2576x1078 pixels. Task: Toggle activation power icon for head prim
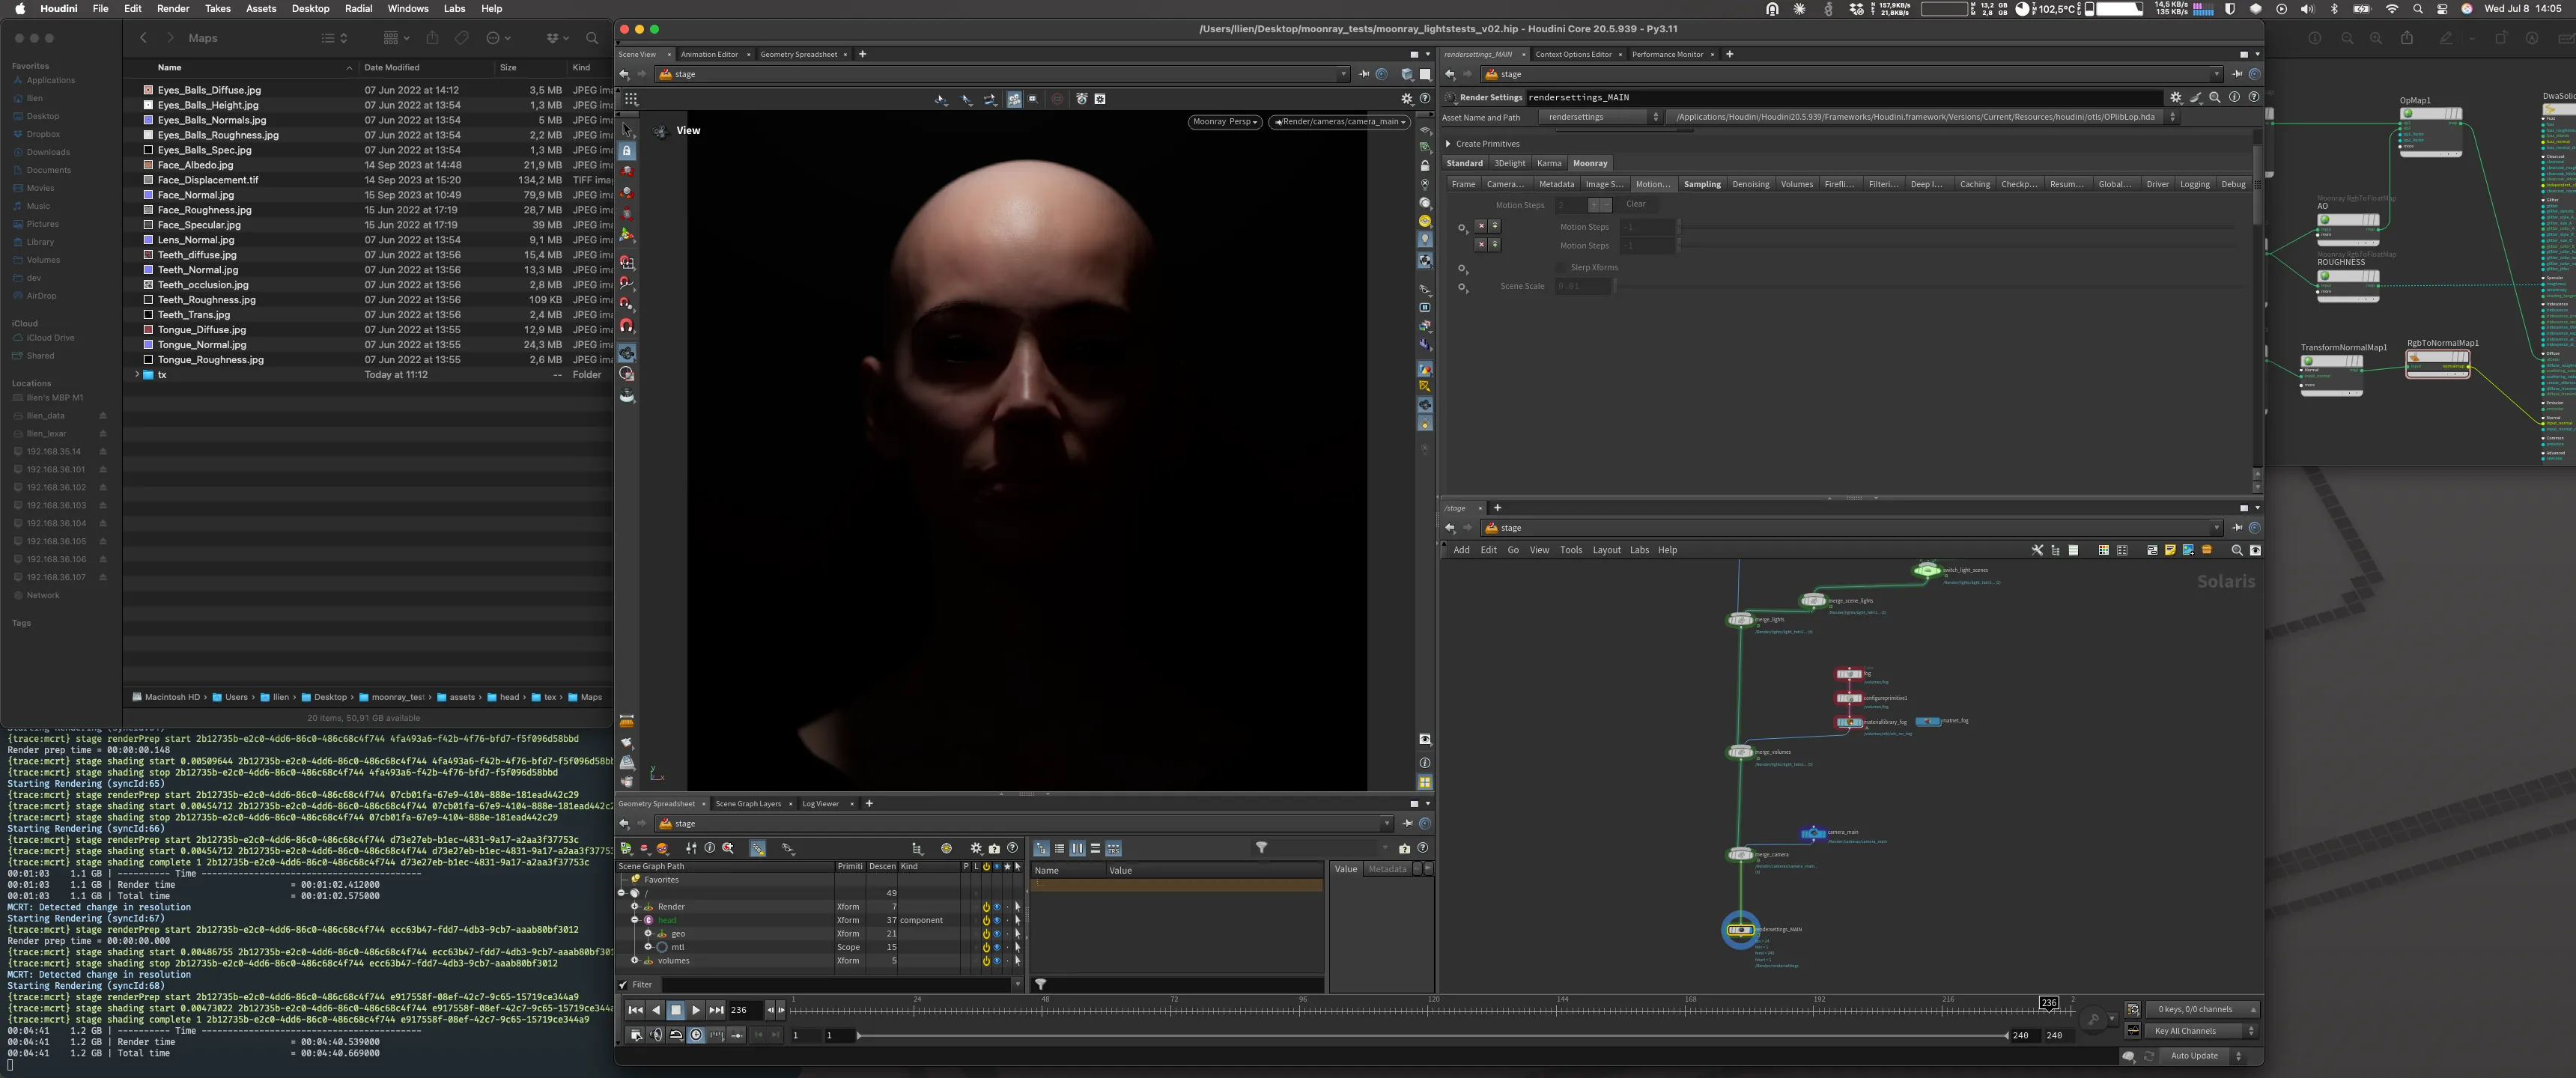pyautogui.click(x=986, y=920)
